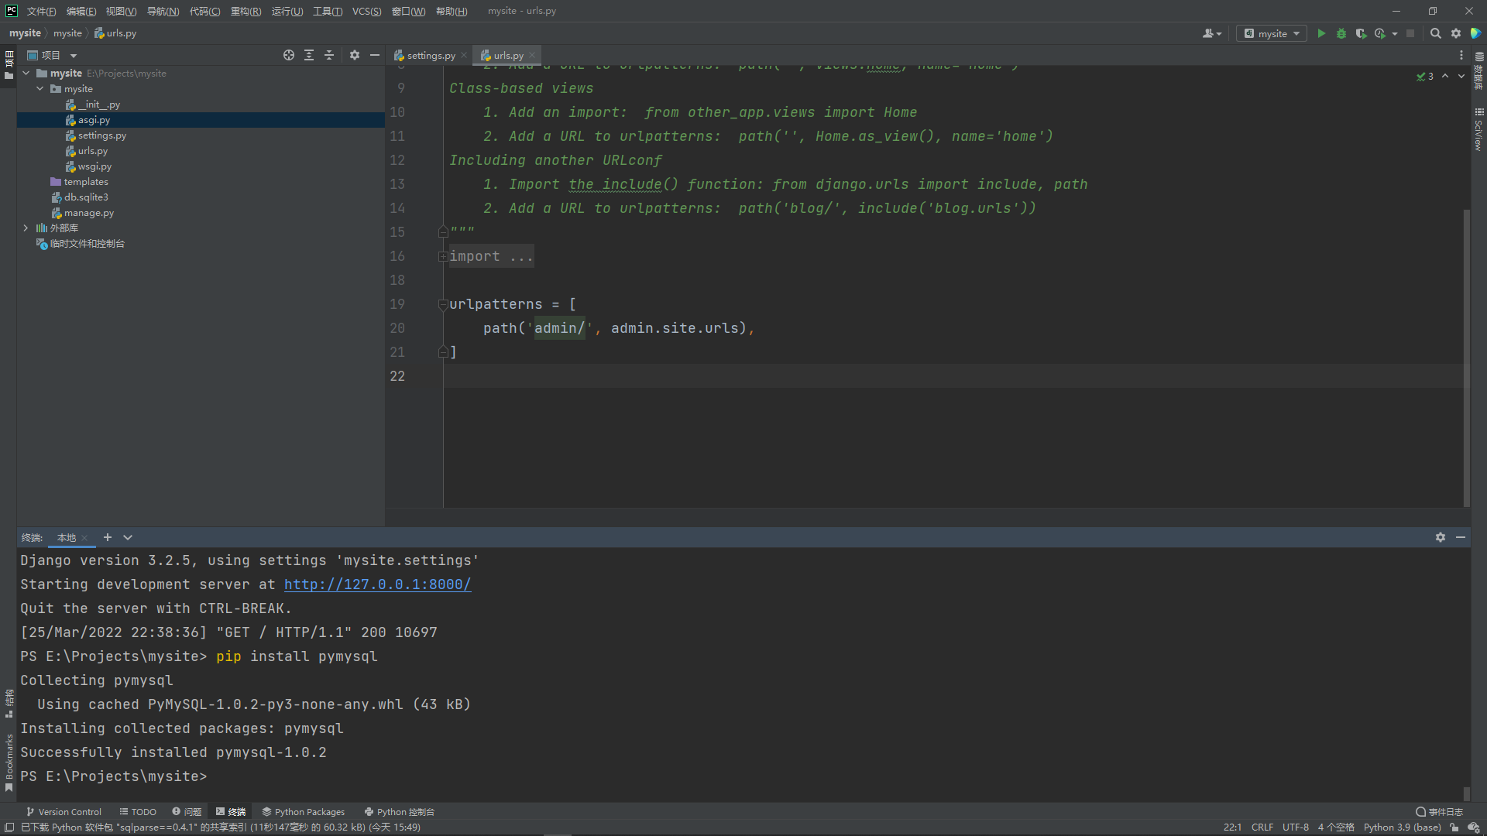Toggle read-only lock icon in status bar
This screenshot has width=1487, height=836.
(x=1454, y=827)
